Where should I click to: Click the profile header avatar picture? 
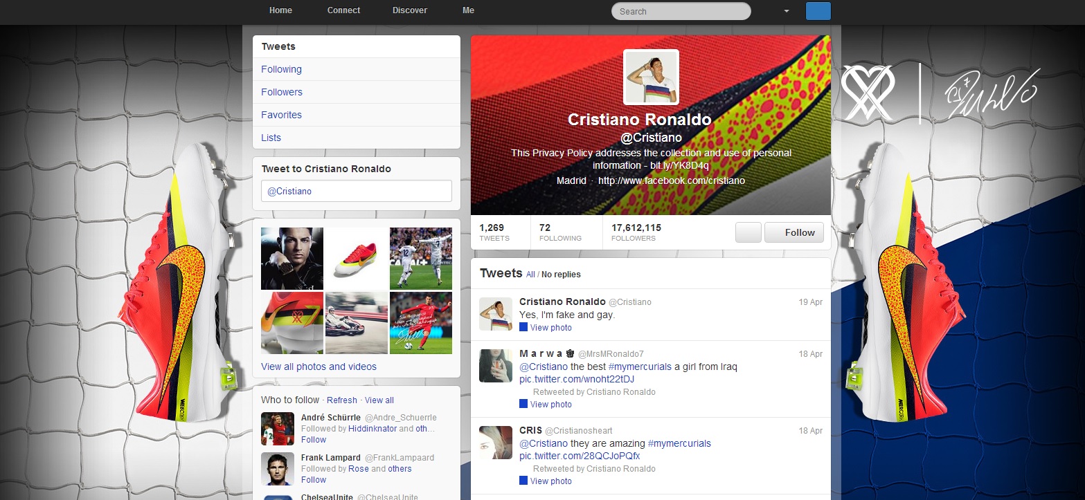[x=651, y=77]
